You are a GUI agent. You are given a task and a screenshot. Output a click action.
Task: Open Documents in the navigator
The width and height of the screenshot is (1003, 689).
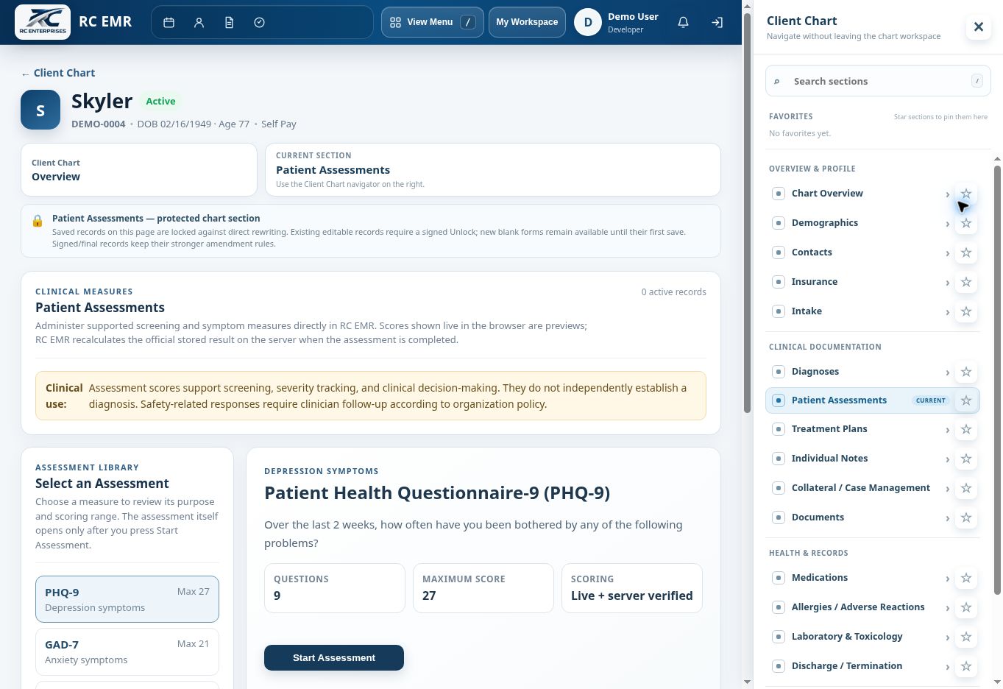(x=860, y=517)
